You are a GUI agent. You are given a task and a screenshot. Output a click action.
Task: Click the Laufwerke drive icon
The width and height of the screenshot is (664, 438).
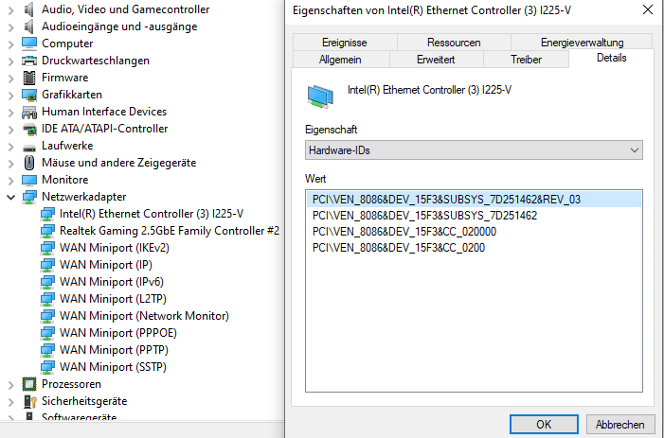click(x=29, y=146)
